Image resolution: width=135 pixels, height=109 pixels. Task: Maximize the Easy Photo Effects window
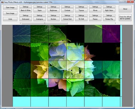125,2
